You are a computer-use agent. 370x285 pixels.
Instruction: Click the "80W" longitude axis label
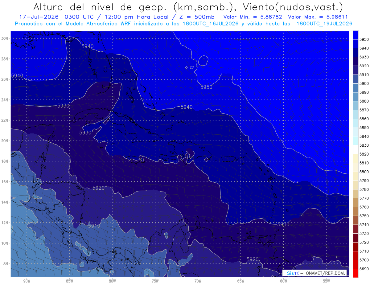(112, 281)
